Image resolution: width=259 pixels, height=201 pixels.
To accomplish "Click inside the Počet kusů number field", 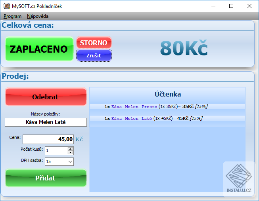I will click(56, 151).
